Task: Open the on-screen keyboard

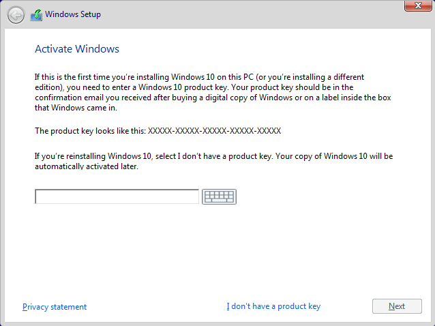Action: coord(219,196)
